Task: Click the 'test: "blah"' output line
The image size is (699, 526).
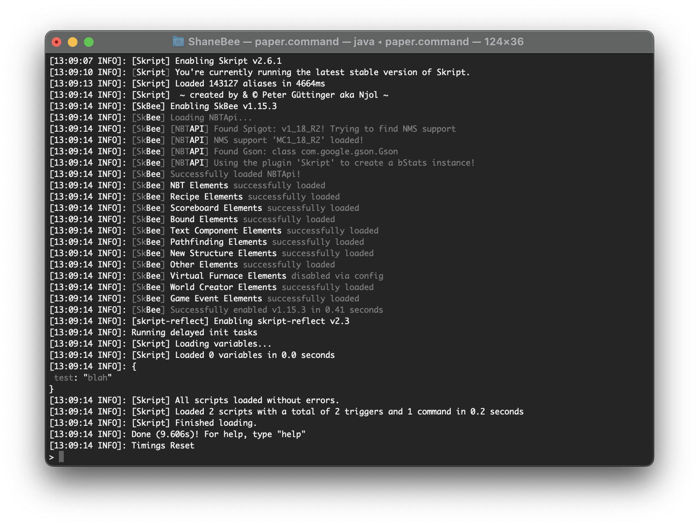Action: pos(83,378)
